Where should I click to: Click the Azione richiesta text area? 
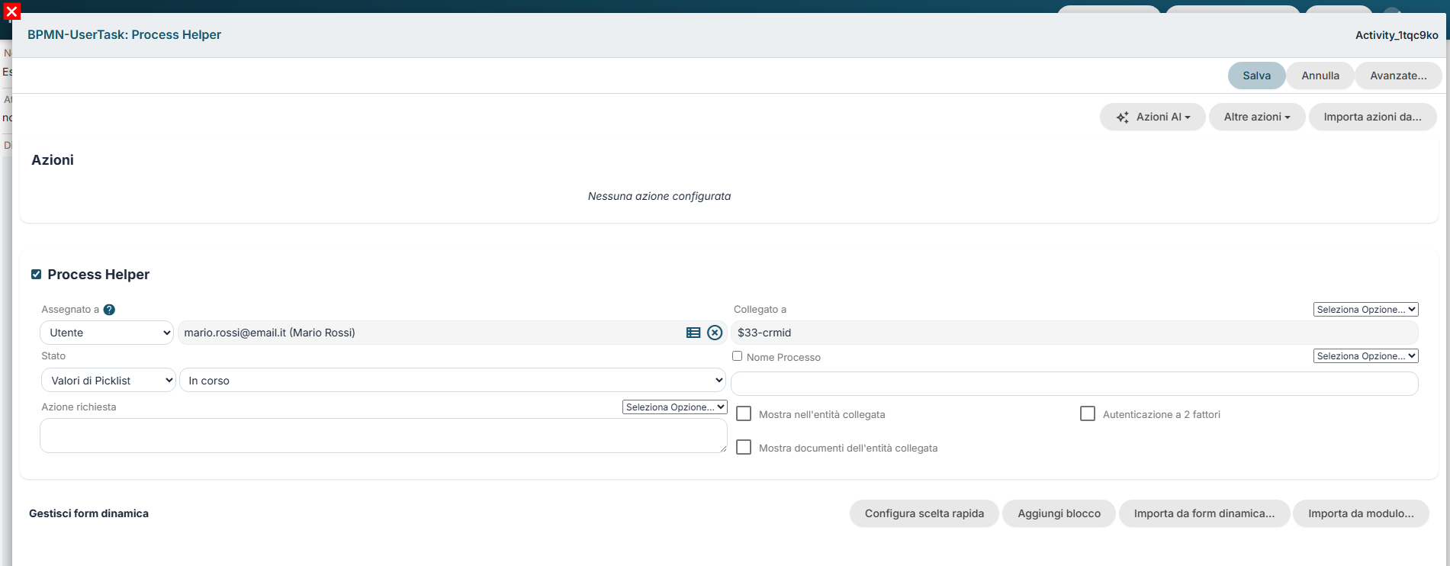pos(383,436)
